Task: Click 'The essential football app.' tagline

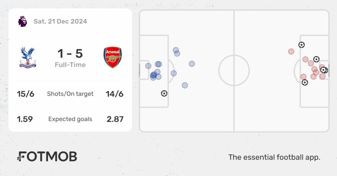Action: tap(274, 157)
